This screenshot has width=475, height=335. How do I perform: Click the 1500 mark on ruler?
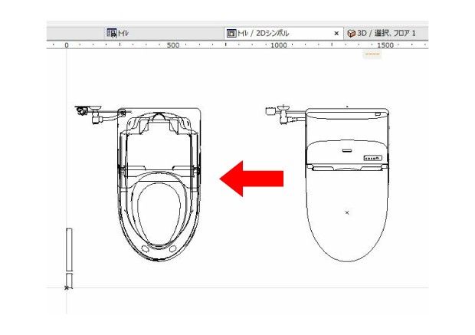pos(385,45)
